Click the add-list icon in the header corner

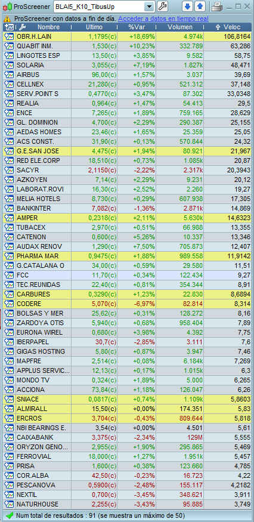tap(10, 27)
